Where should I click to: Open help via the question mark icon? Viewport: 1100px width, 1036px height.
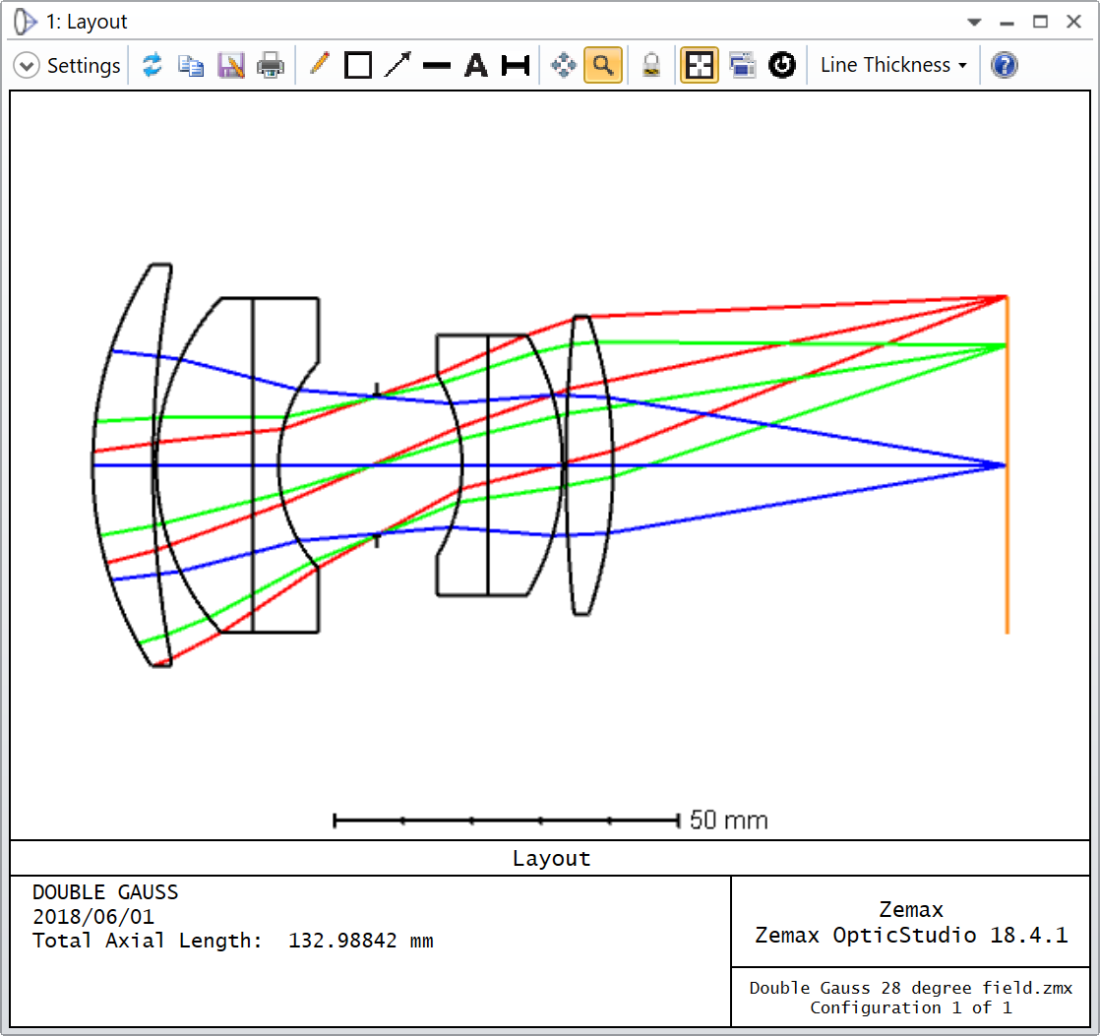point(1005,65)
